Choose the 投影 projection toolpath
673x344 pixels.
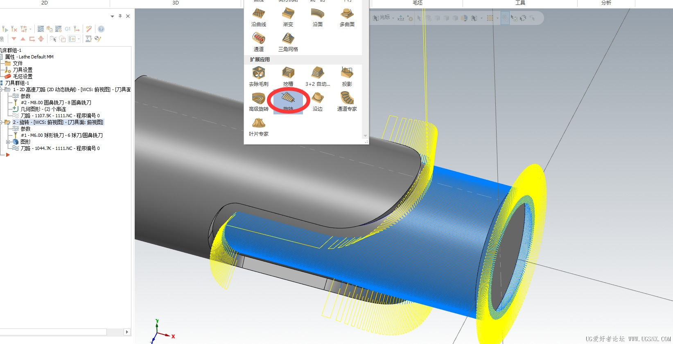pos(347,77)
